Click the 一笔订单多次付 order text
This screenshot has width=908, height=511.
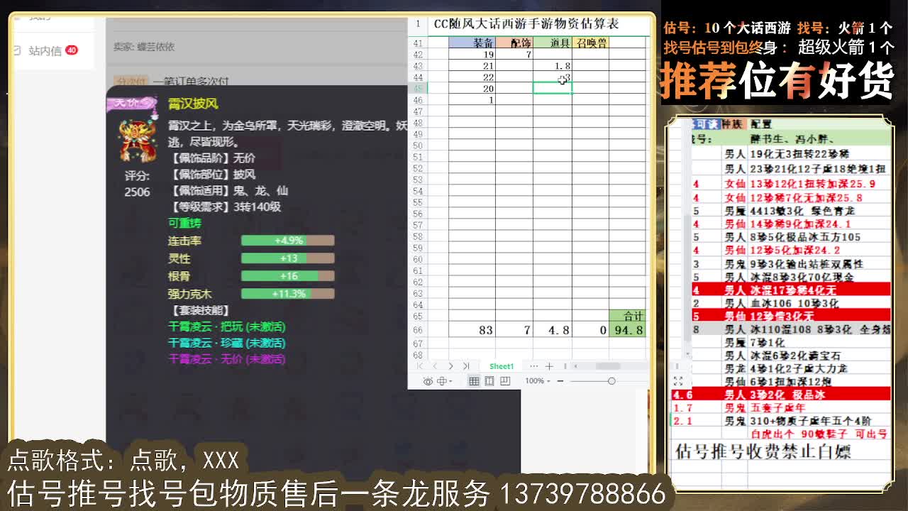[x=190, y=81]
